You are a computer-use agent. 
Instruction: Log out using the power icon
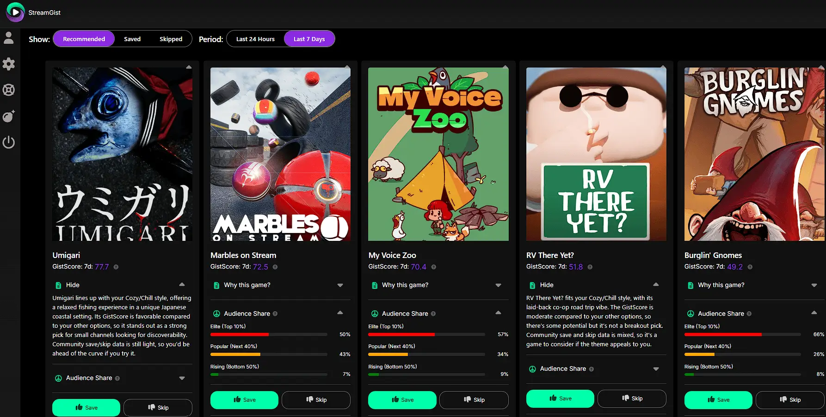tap(9, 142)
